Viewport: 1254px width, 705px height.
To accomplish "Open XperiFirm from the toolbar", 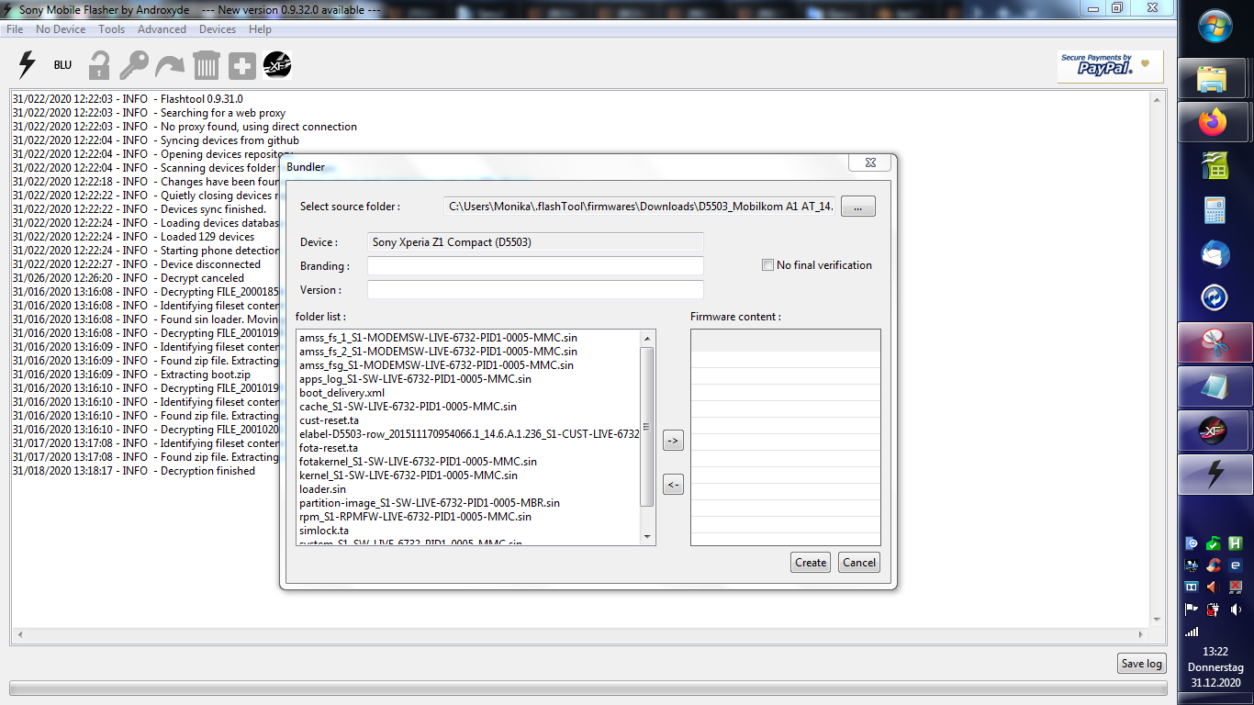I will tap(277, 65).
